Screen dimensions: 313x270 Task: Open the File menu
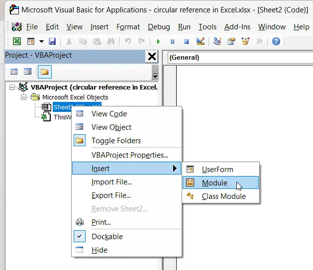click(32, 27)
